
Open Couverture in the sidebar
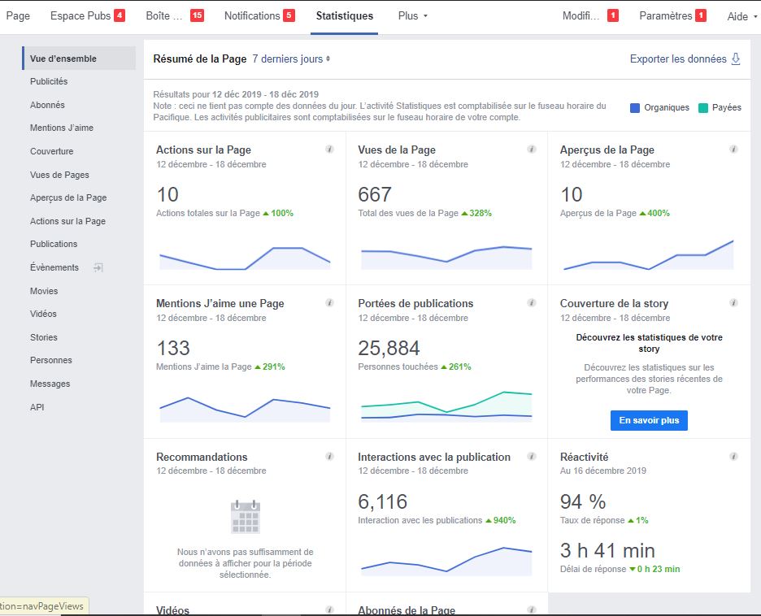51,151
